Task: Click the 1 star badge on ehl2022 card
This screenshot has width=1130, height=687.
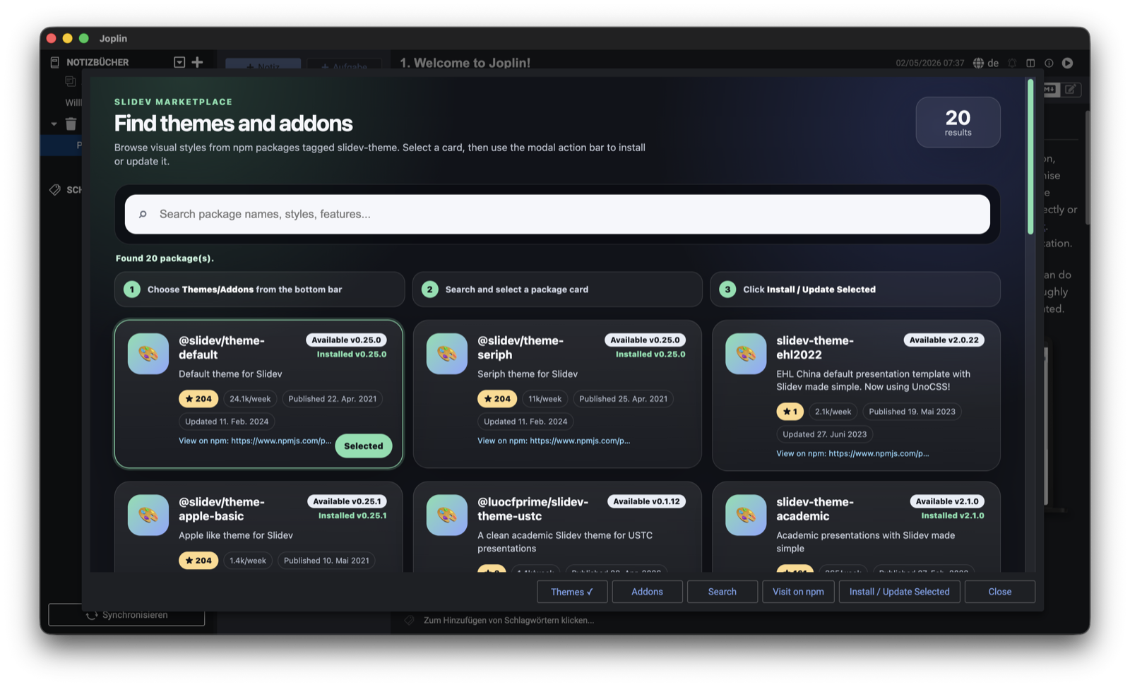Action: click(790, 412)
